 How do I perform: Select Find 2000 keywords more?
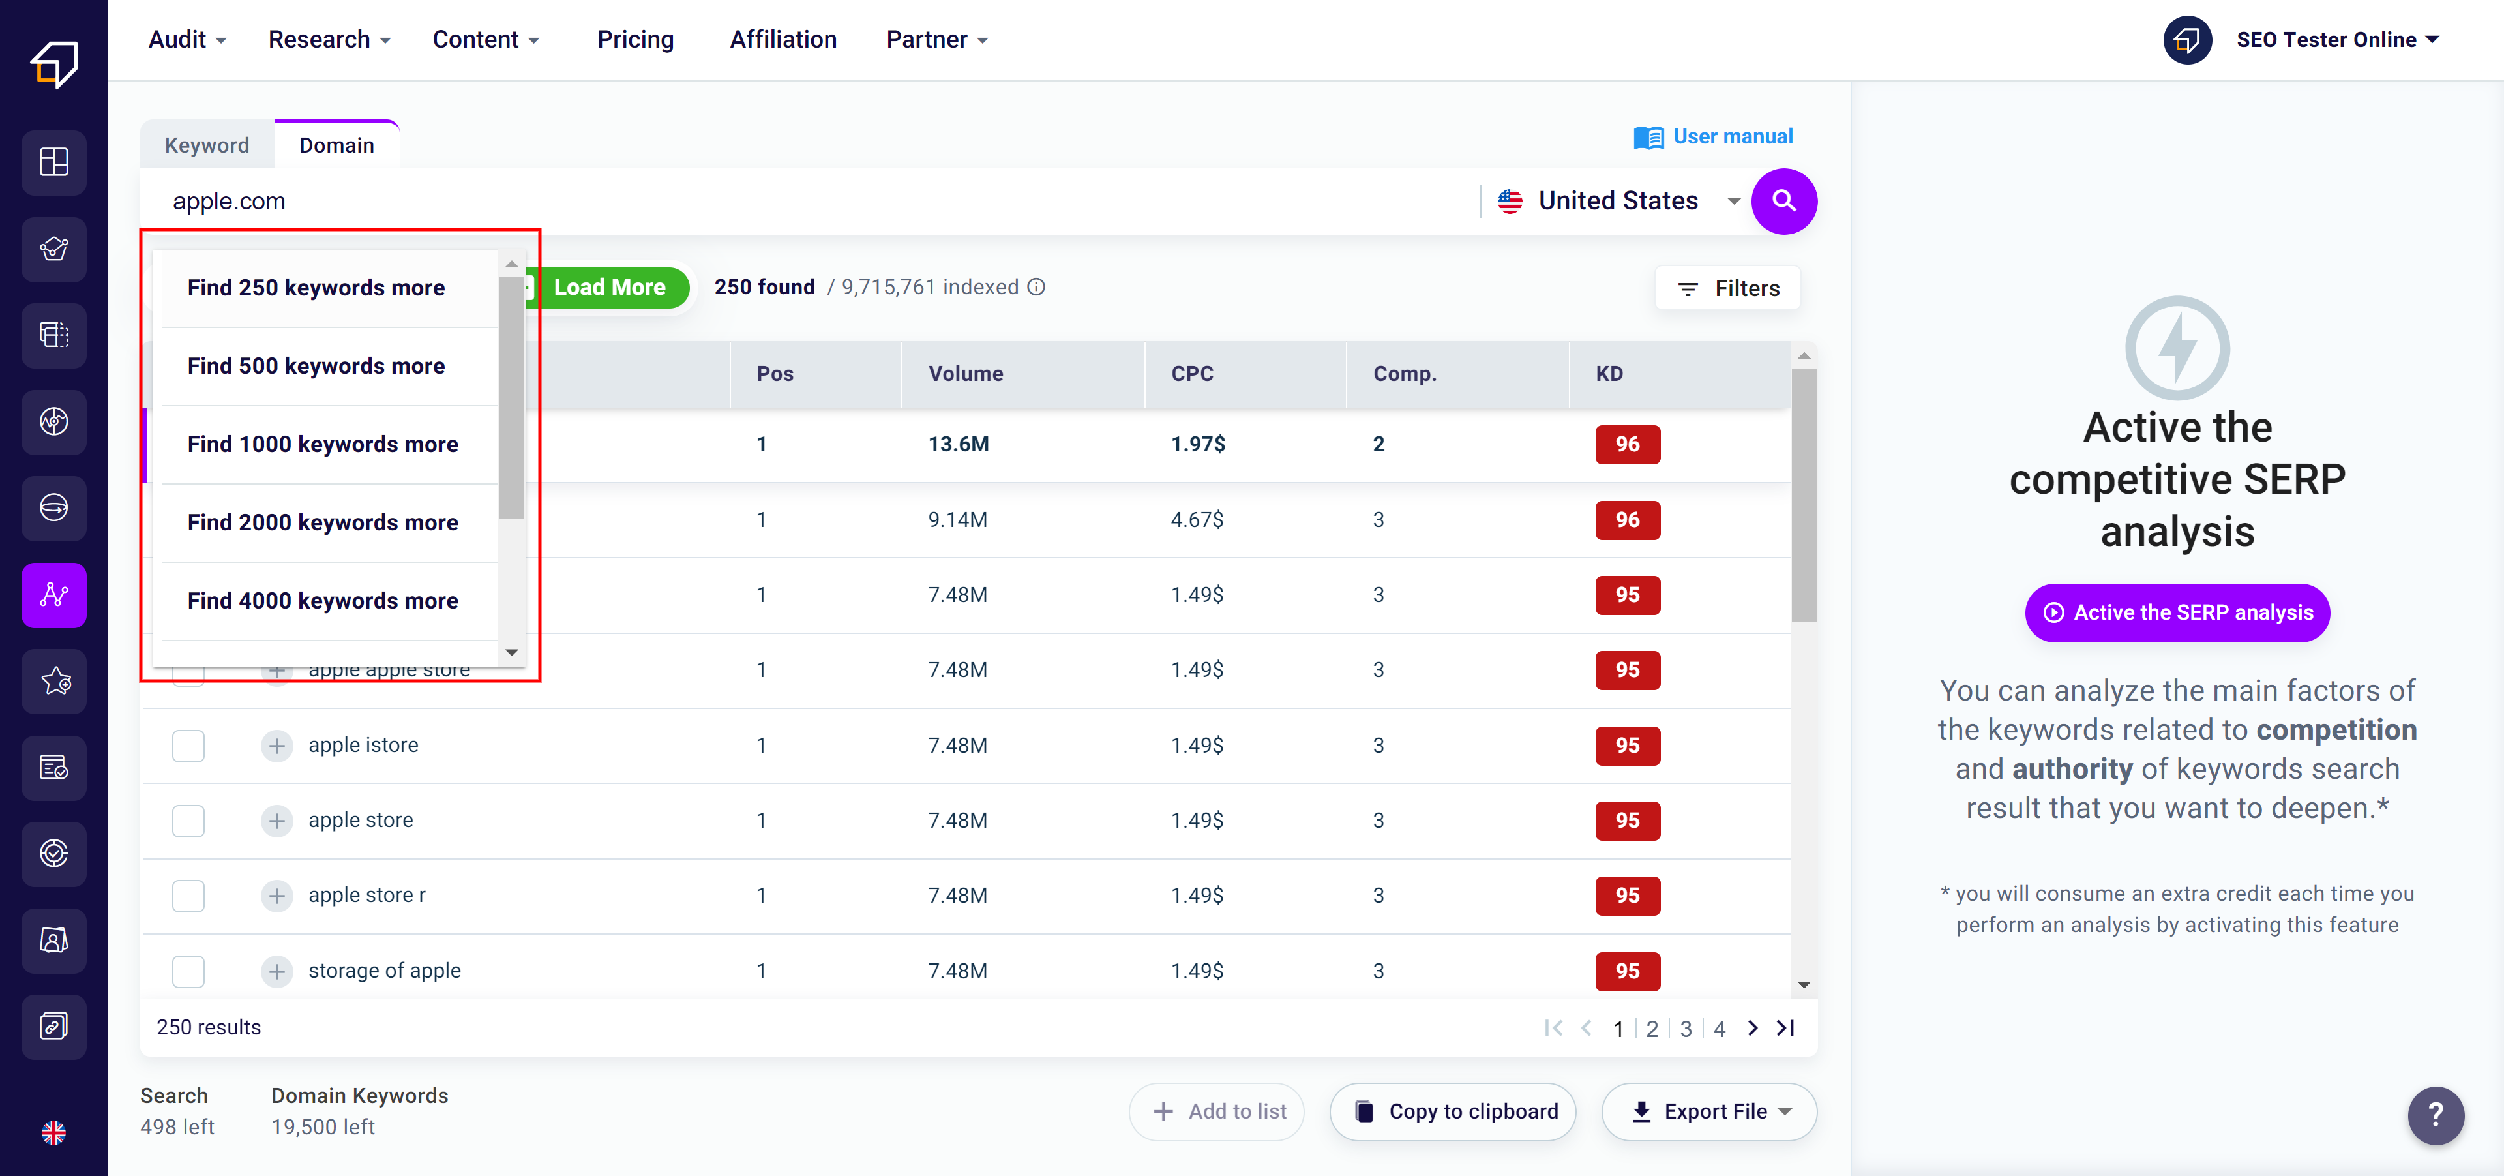click(329, 522)
